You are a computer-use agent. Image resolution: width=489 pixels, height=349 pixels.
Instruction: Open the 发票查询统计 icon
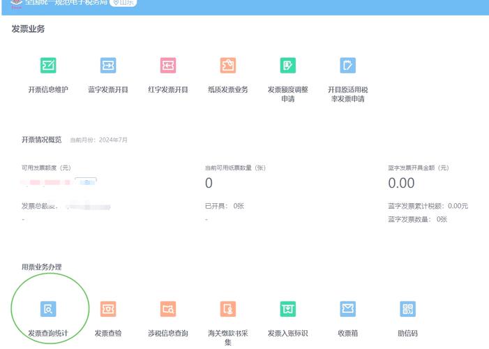[48, 309]
